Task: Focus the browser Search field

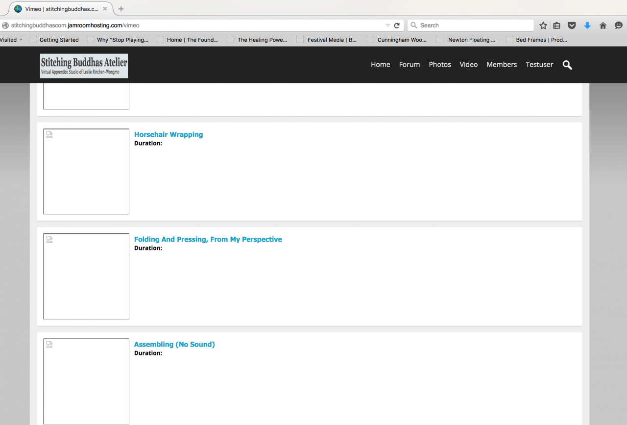Action: click(x=471, y=25)
